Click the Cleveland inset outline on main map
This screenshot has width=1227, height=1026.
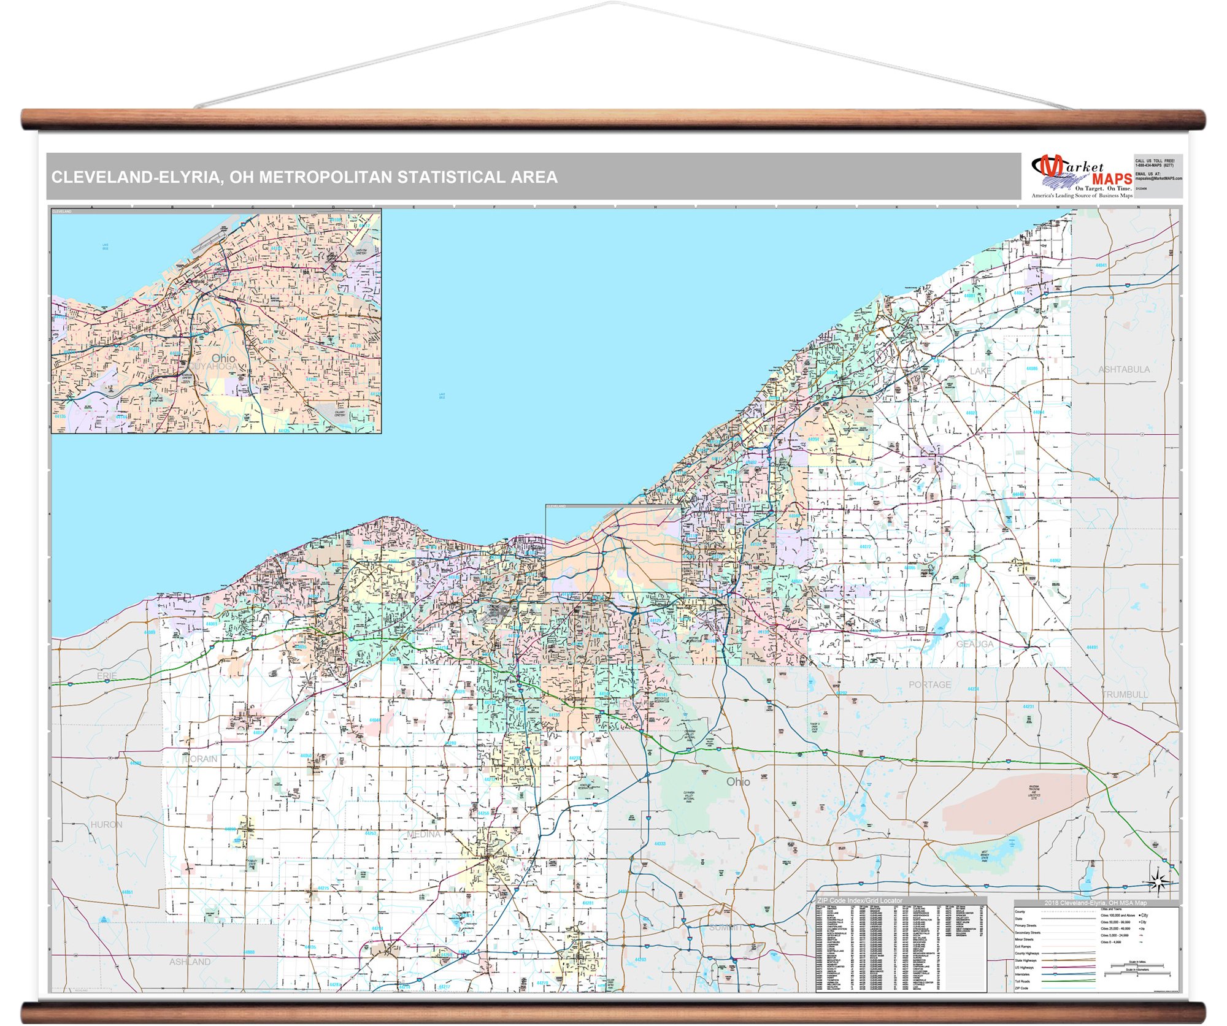click(613, 549)
